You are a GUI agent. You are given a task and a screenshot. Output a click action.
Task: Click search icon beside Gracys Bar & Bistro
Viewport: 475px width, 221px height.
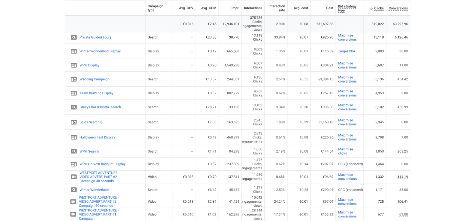[x=74, y=107]
